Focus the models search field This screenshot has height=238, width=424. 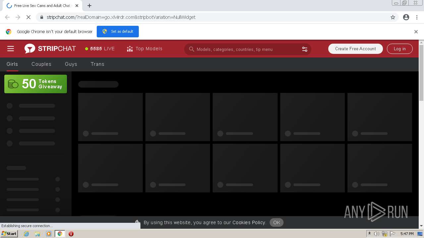247,49
